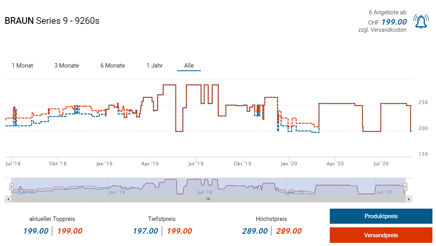436x246 pixels.
Task: Click the 6 Angebote ab text
Action: click(387, 12)
